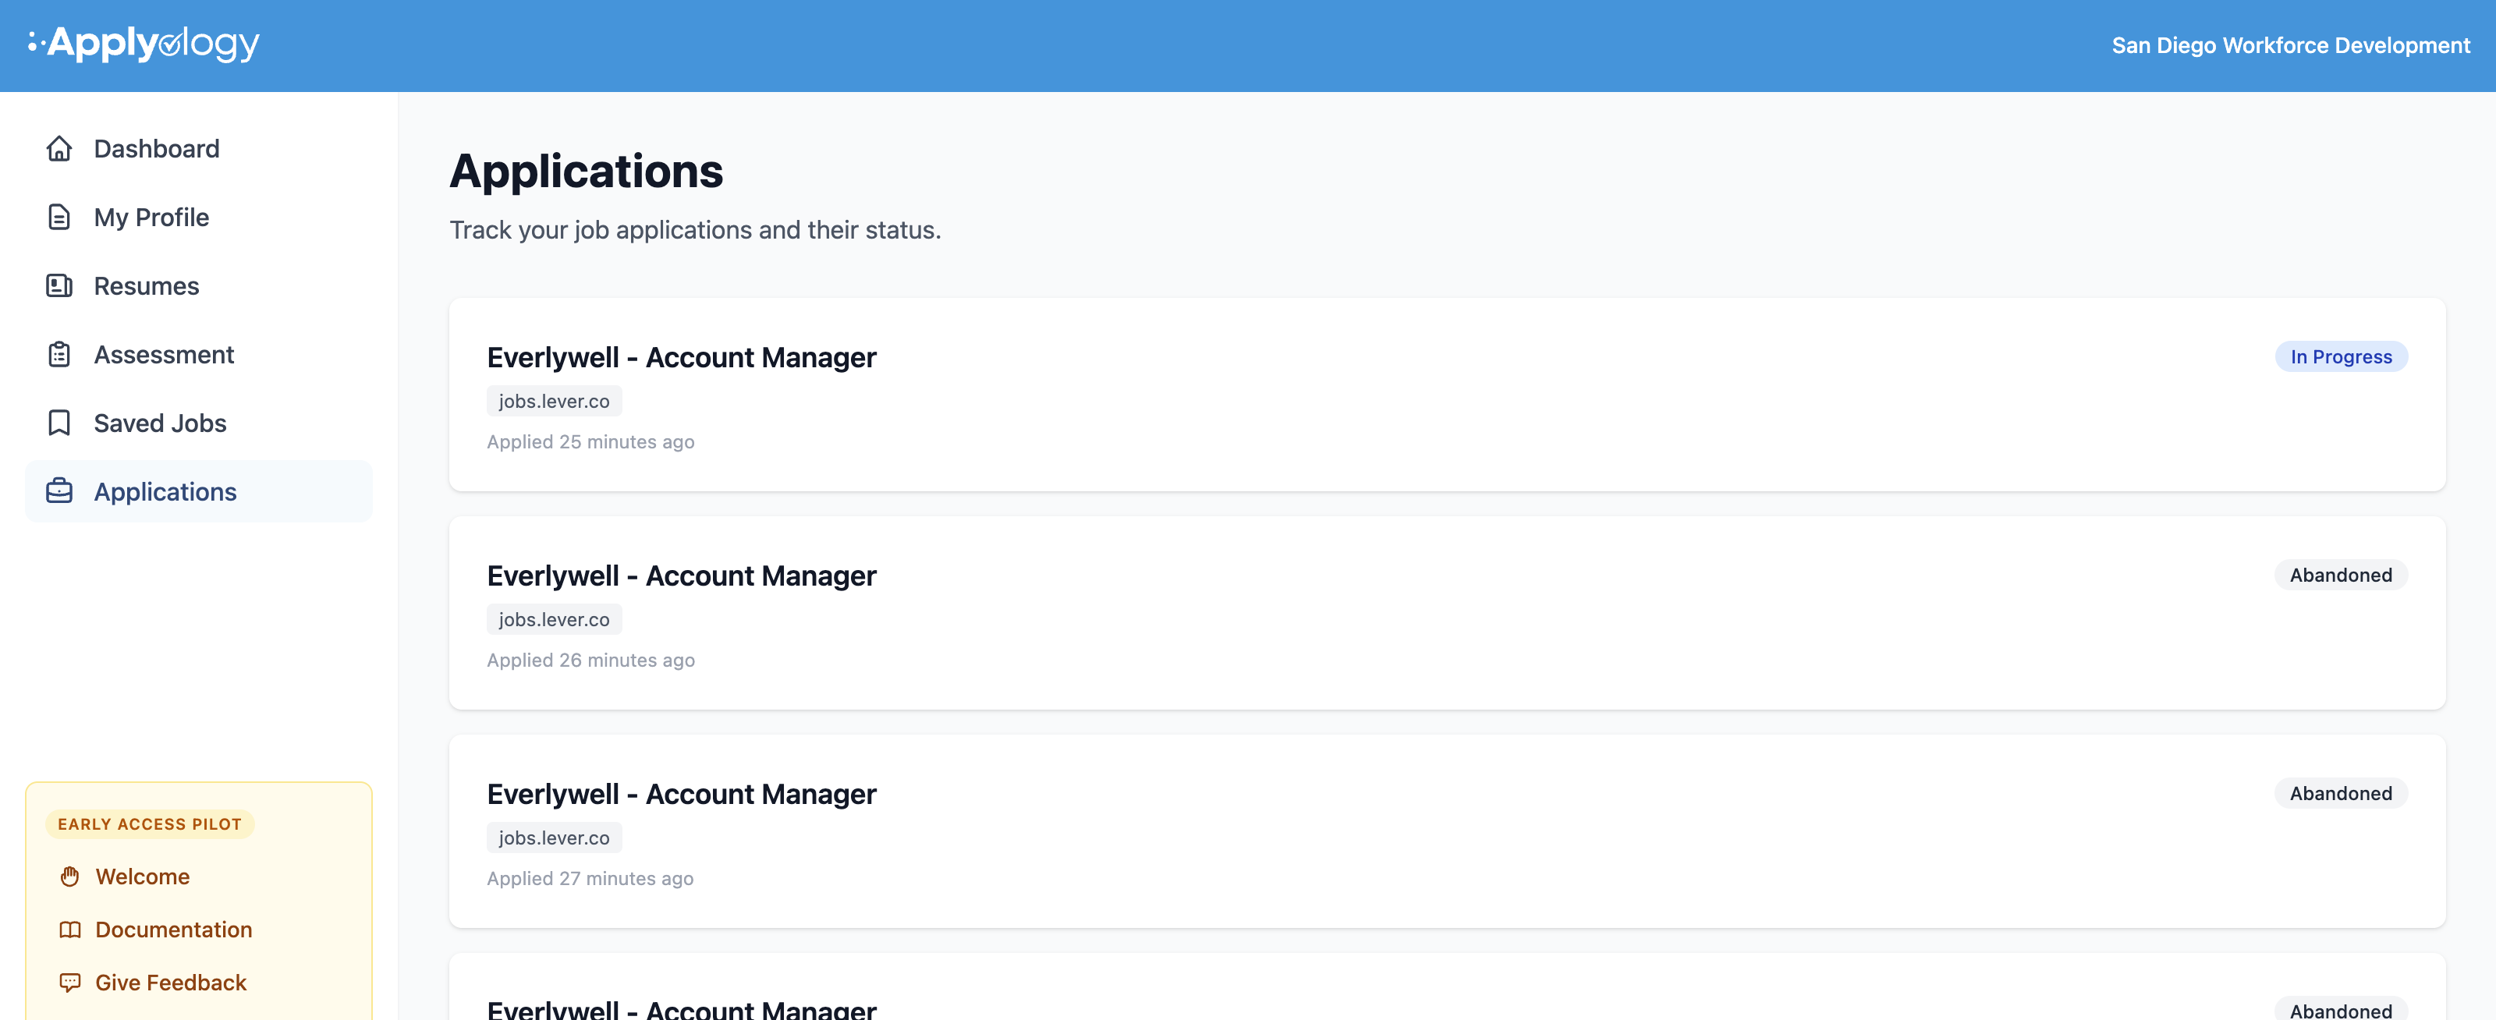Click the Applications briefcase icon

click(x=59, y=492)
